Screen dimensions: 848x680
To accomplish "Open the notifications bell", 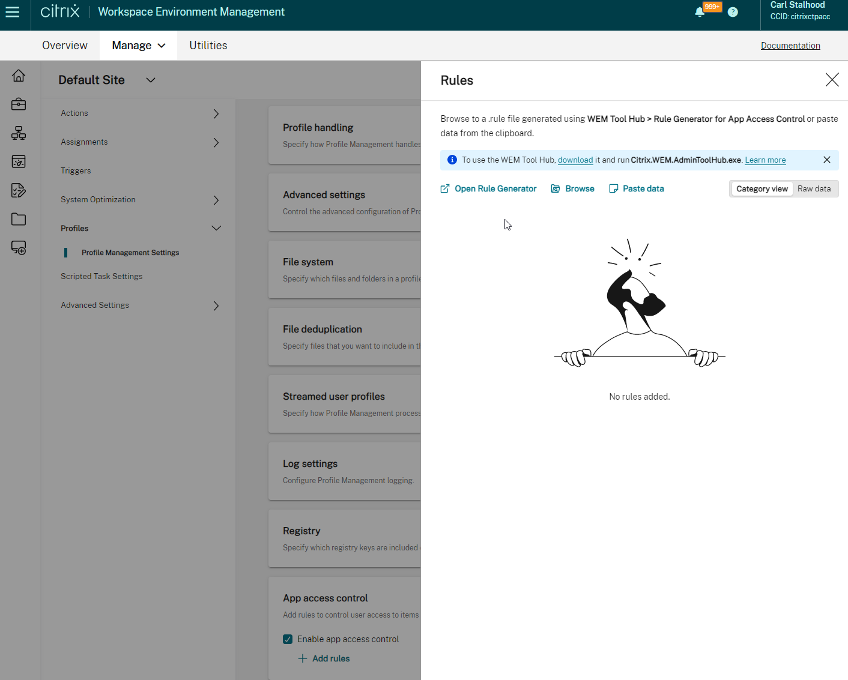I will (700, 12).
